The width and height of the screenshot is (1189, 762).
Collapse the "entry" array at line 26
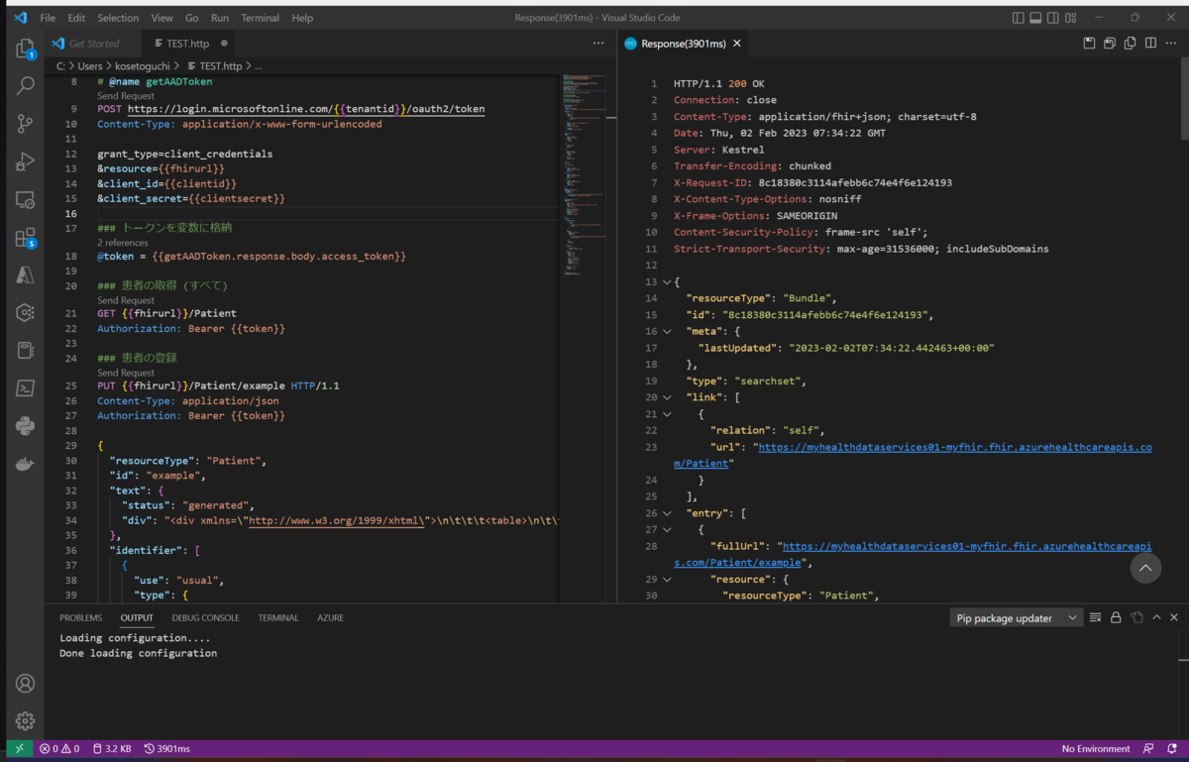point(667,513)
